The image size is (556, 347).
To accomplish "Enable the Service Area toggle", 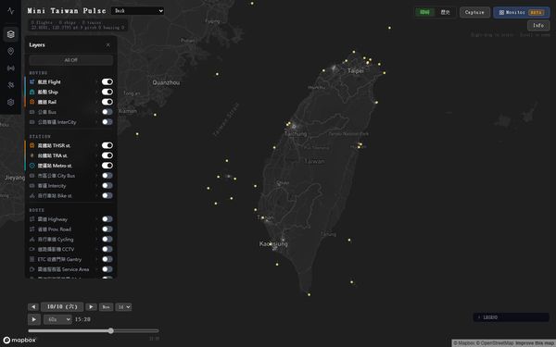I will [x=107, y=269].
